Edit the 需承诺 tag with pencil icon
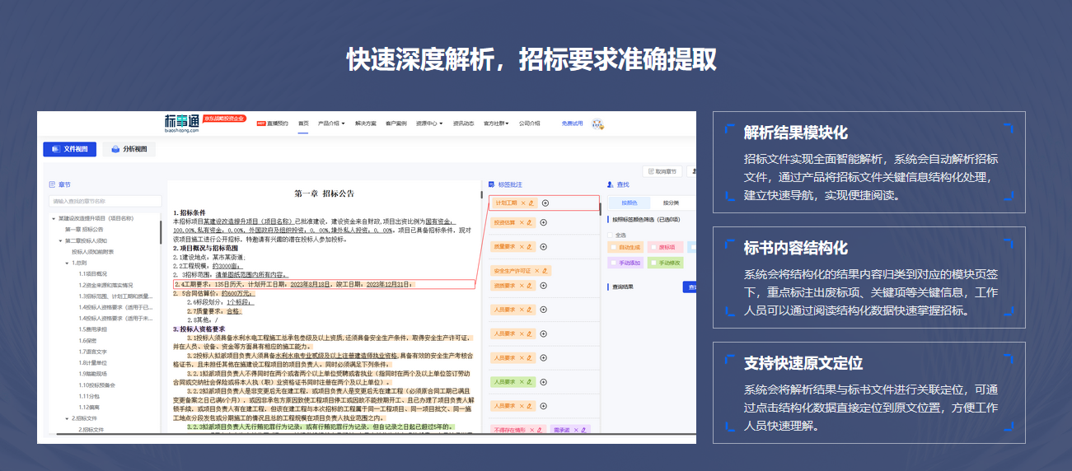The image size is (1072, 471). (x=585, y=429)
